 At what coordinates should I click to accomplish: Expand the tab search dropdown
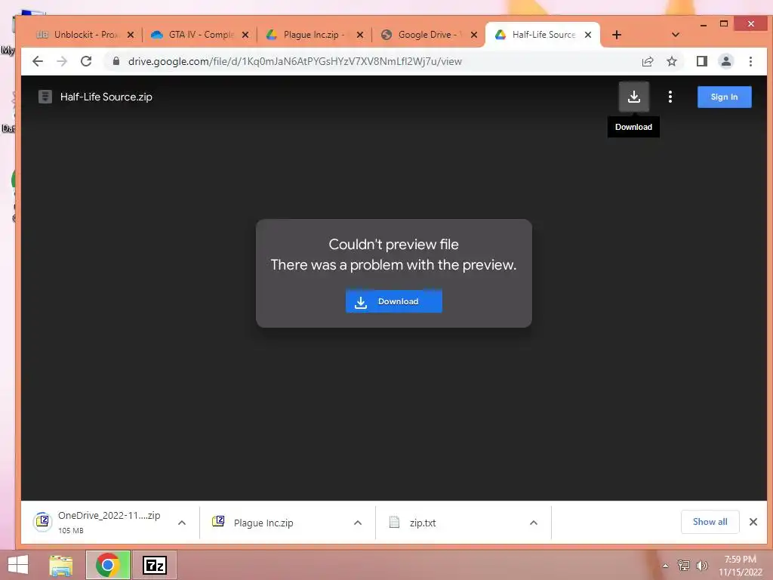point(676,35)
